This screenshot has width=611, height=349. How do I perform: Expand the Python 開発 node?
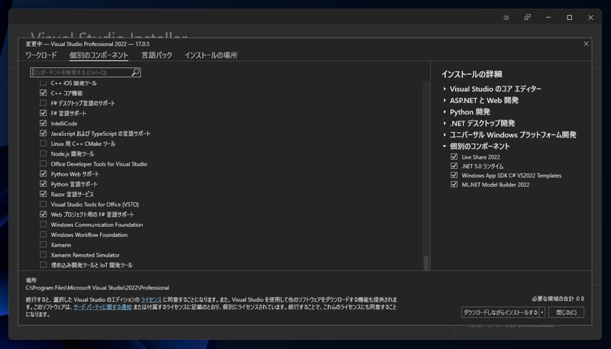(x=445, y=111)
